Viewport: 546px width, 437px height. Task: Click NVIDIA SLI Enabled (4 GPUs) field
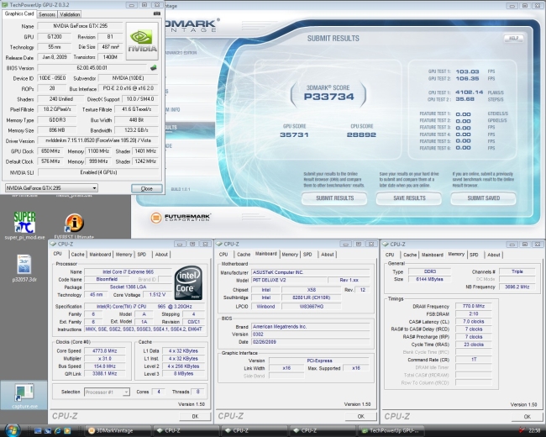point(98,172)
